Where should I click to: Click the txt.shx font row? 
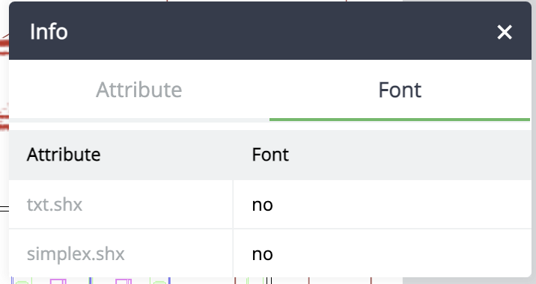pos(270,205)
